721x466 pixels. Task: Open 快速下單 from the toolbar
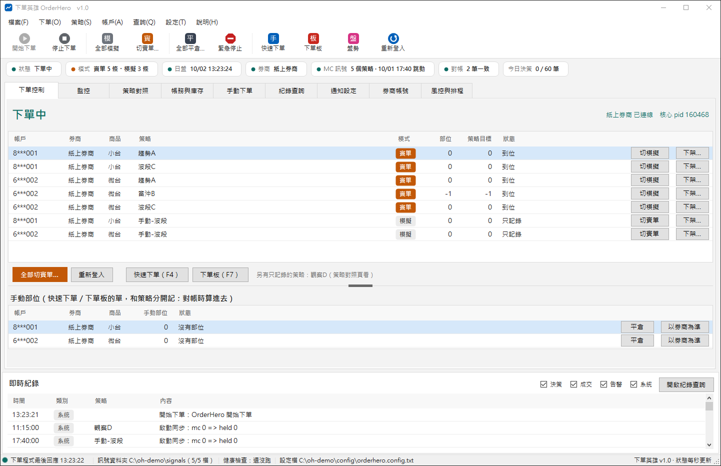[273, 42]
